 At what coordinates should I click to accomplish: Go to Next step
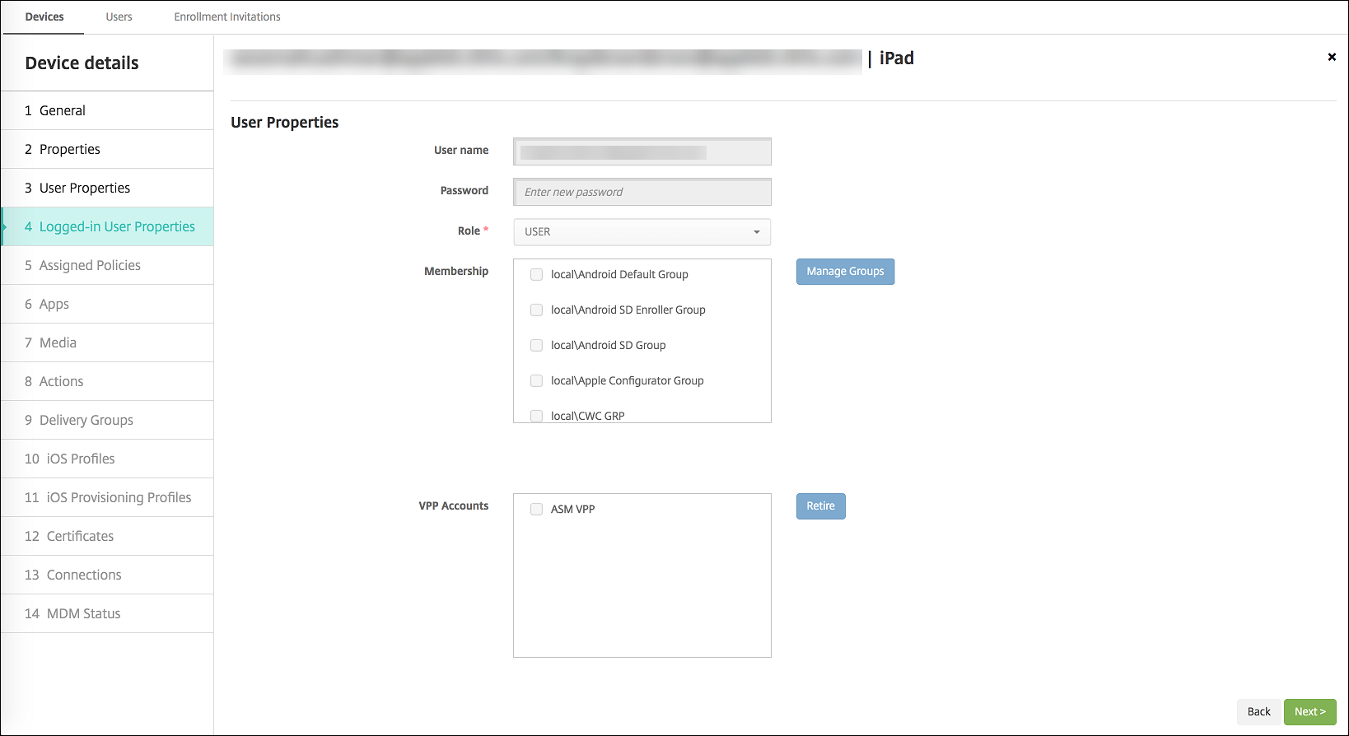tap(1309, 712)
